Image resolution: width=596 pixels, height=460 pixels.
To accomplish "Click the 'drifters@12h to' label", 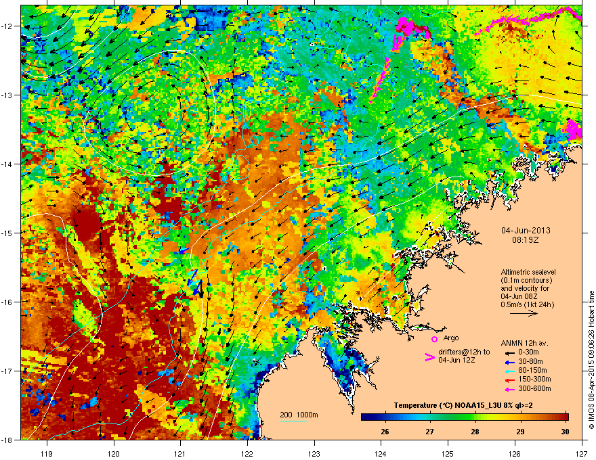I will click(464, 352).
